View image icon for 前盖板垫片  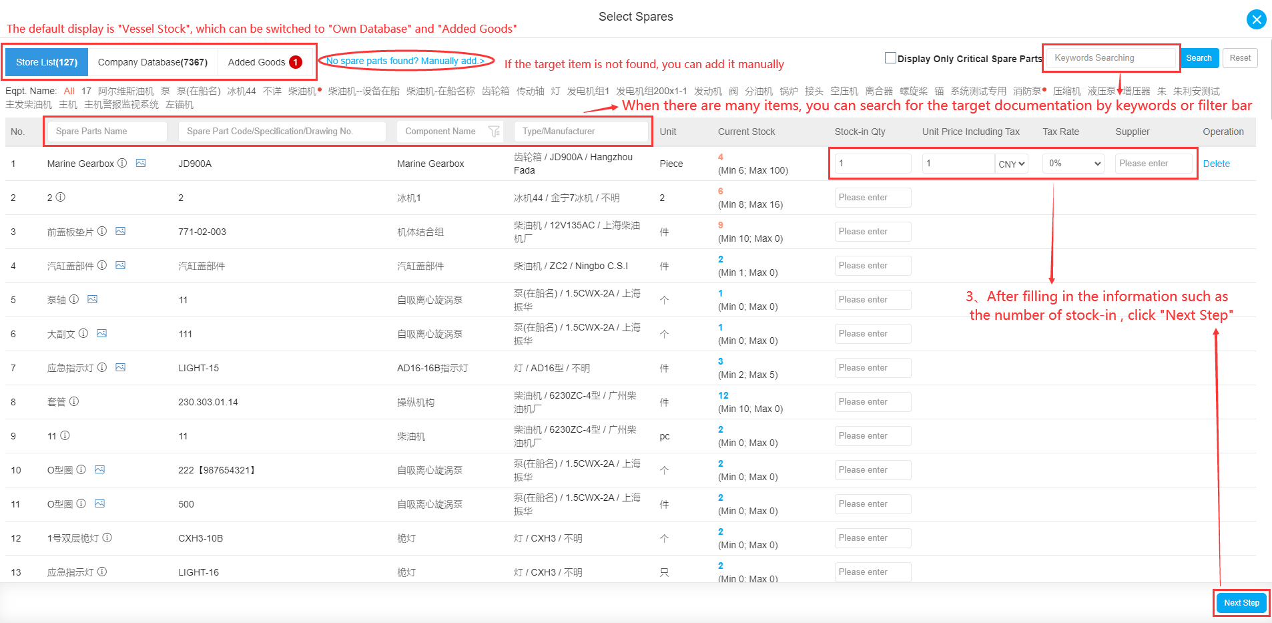click(121, 231)
